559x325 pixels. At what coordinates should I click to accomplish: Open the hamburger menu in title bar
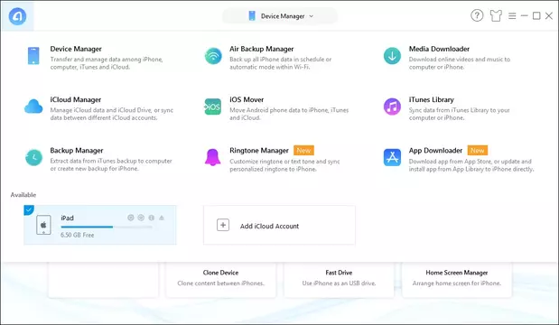coord(512,16)
